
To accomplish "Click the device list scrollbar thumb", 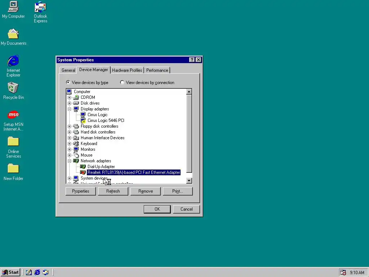I will [x=189, y=133].
